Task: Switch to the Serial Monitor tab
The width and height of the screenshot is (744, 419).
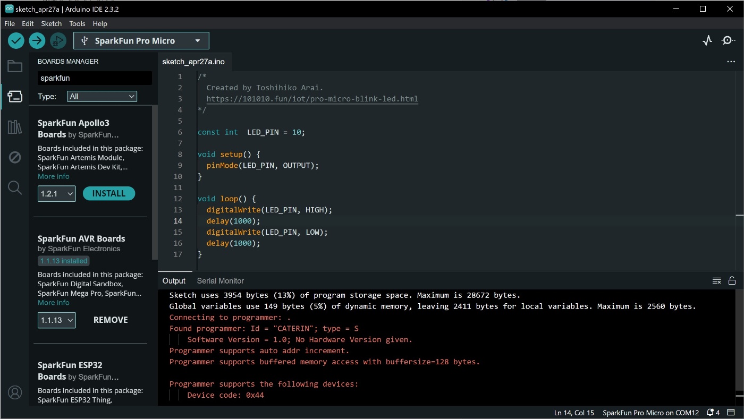Action: tap(221, 280)
